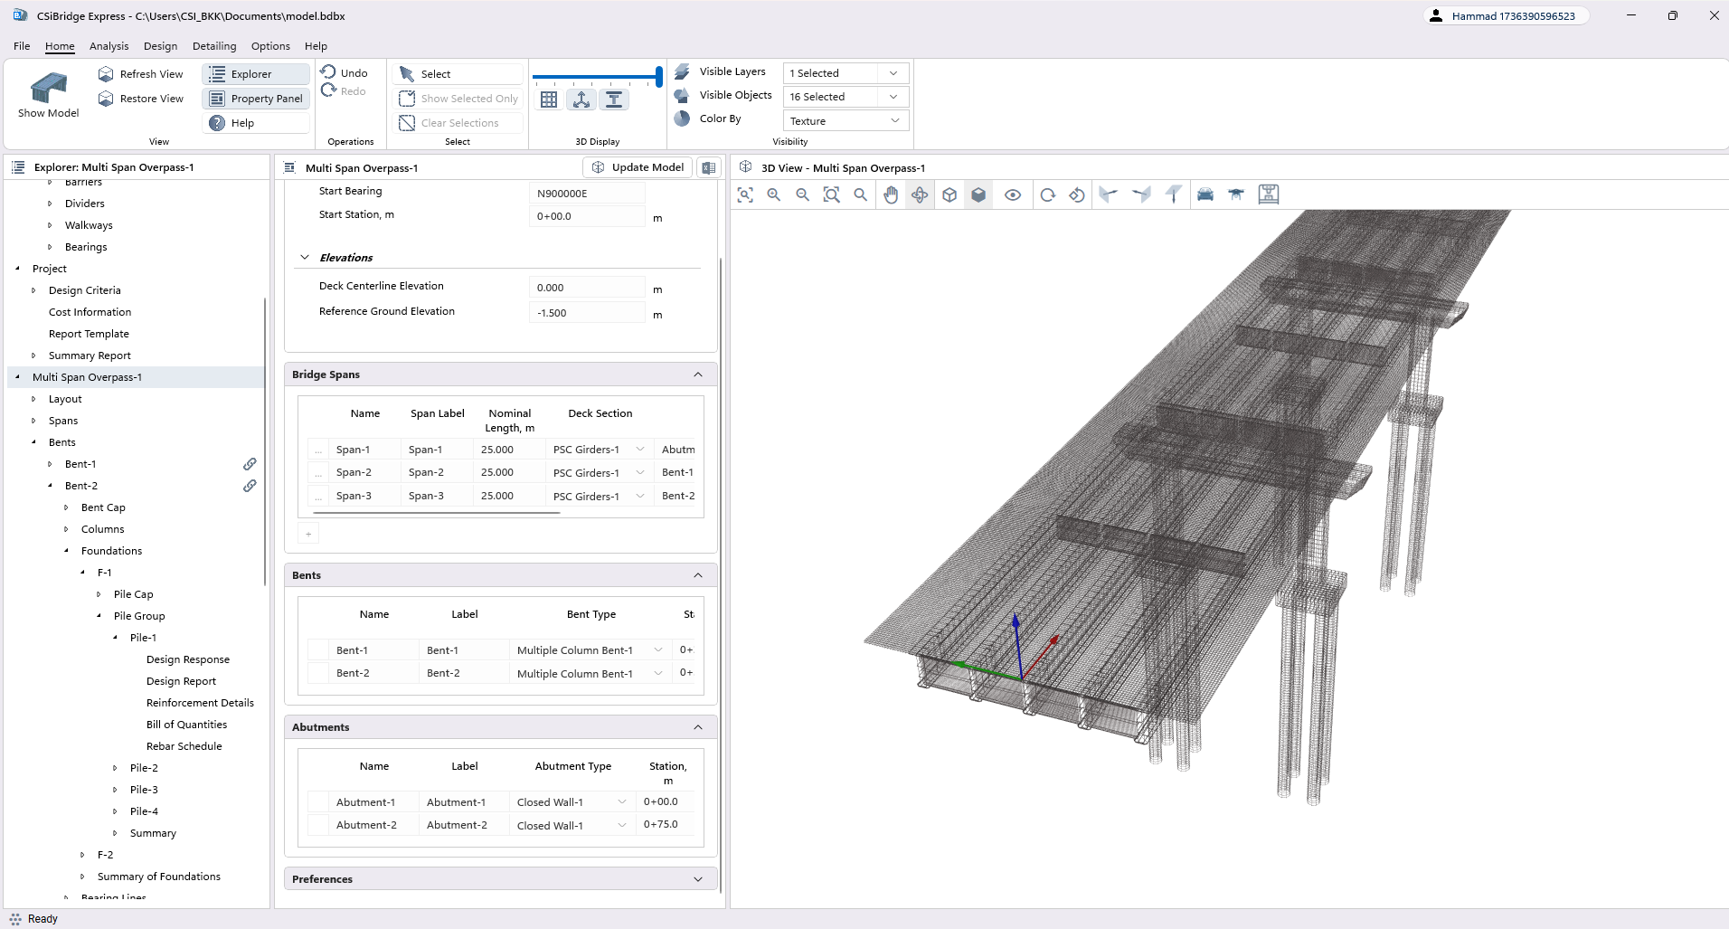This screenshot has width=1729, height=929.
Task: Toggle the extruded view display mode
Action: tap(615, 100)
